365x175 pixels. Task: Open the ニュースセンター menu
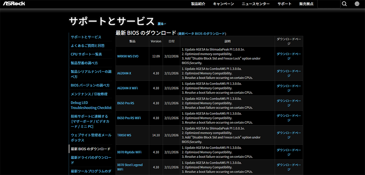point(256,4)
